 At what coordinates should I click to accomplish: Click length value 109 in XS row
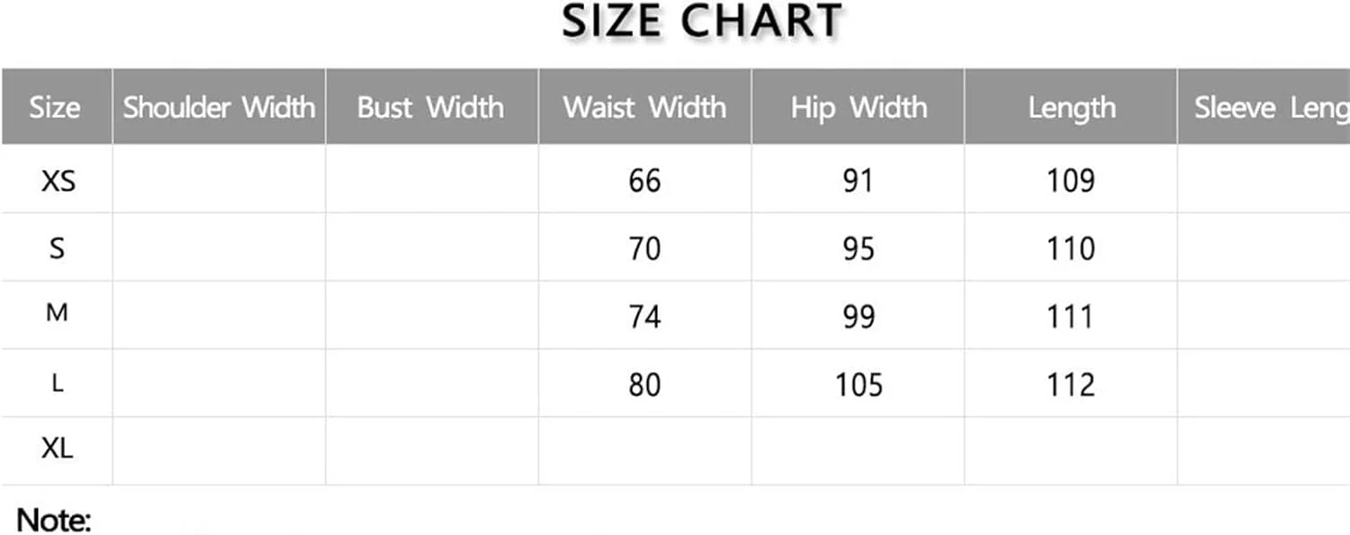[x=1070, y=181]
